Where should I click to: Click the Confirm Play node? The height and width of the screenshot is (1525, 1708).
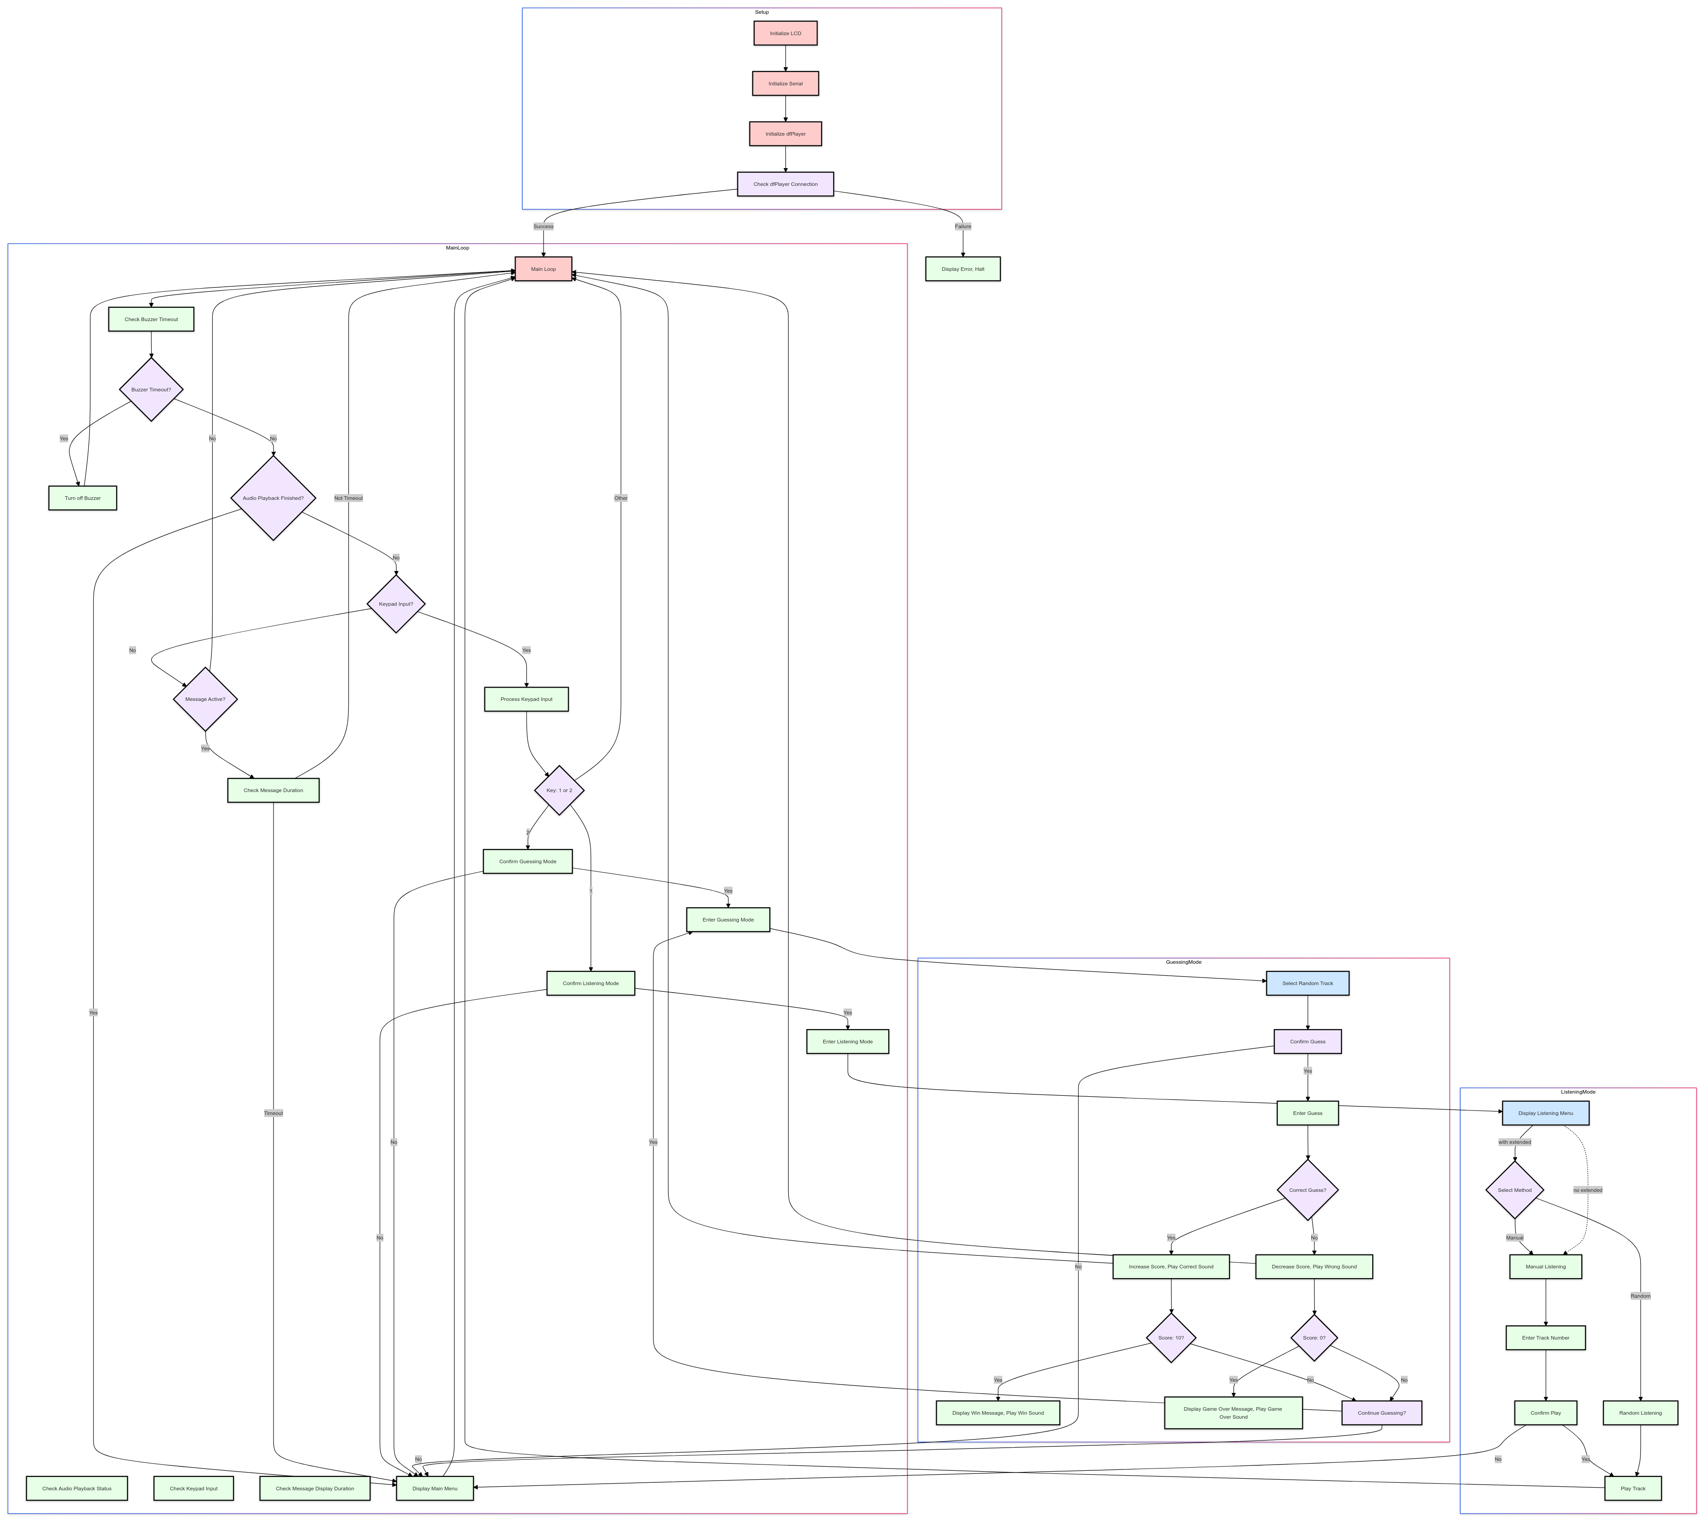(1545, 1413)
